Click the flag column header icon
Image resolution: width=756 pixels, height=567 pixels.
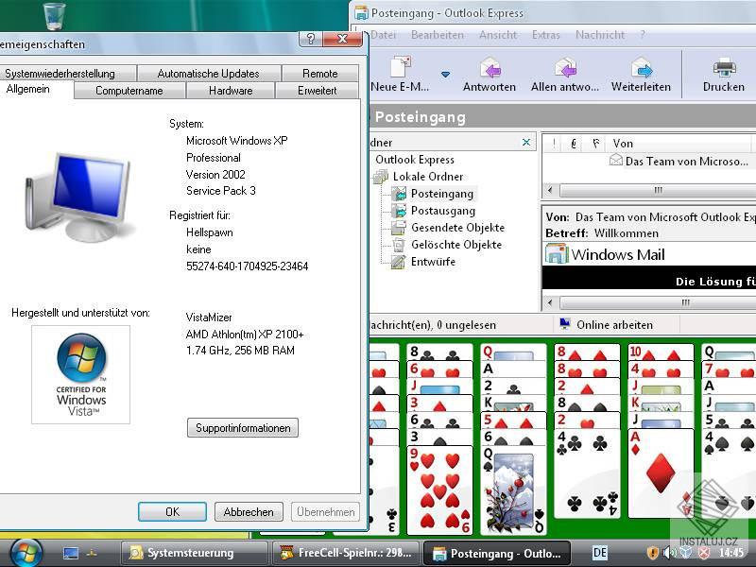tap(595, 143)
